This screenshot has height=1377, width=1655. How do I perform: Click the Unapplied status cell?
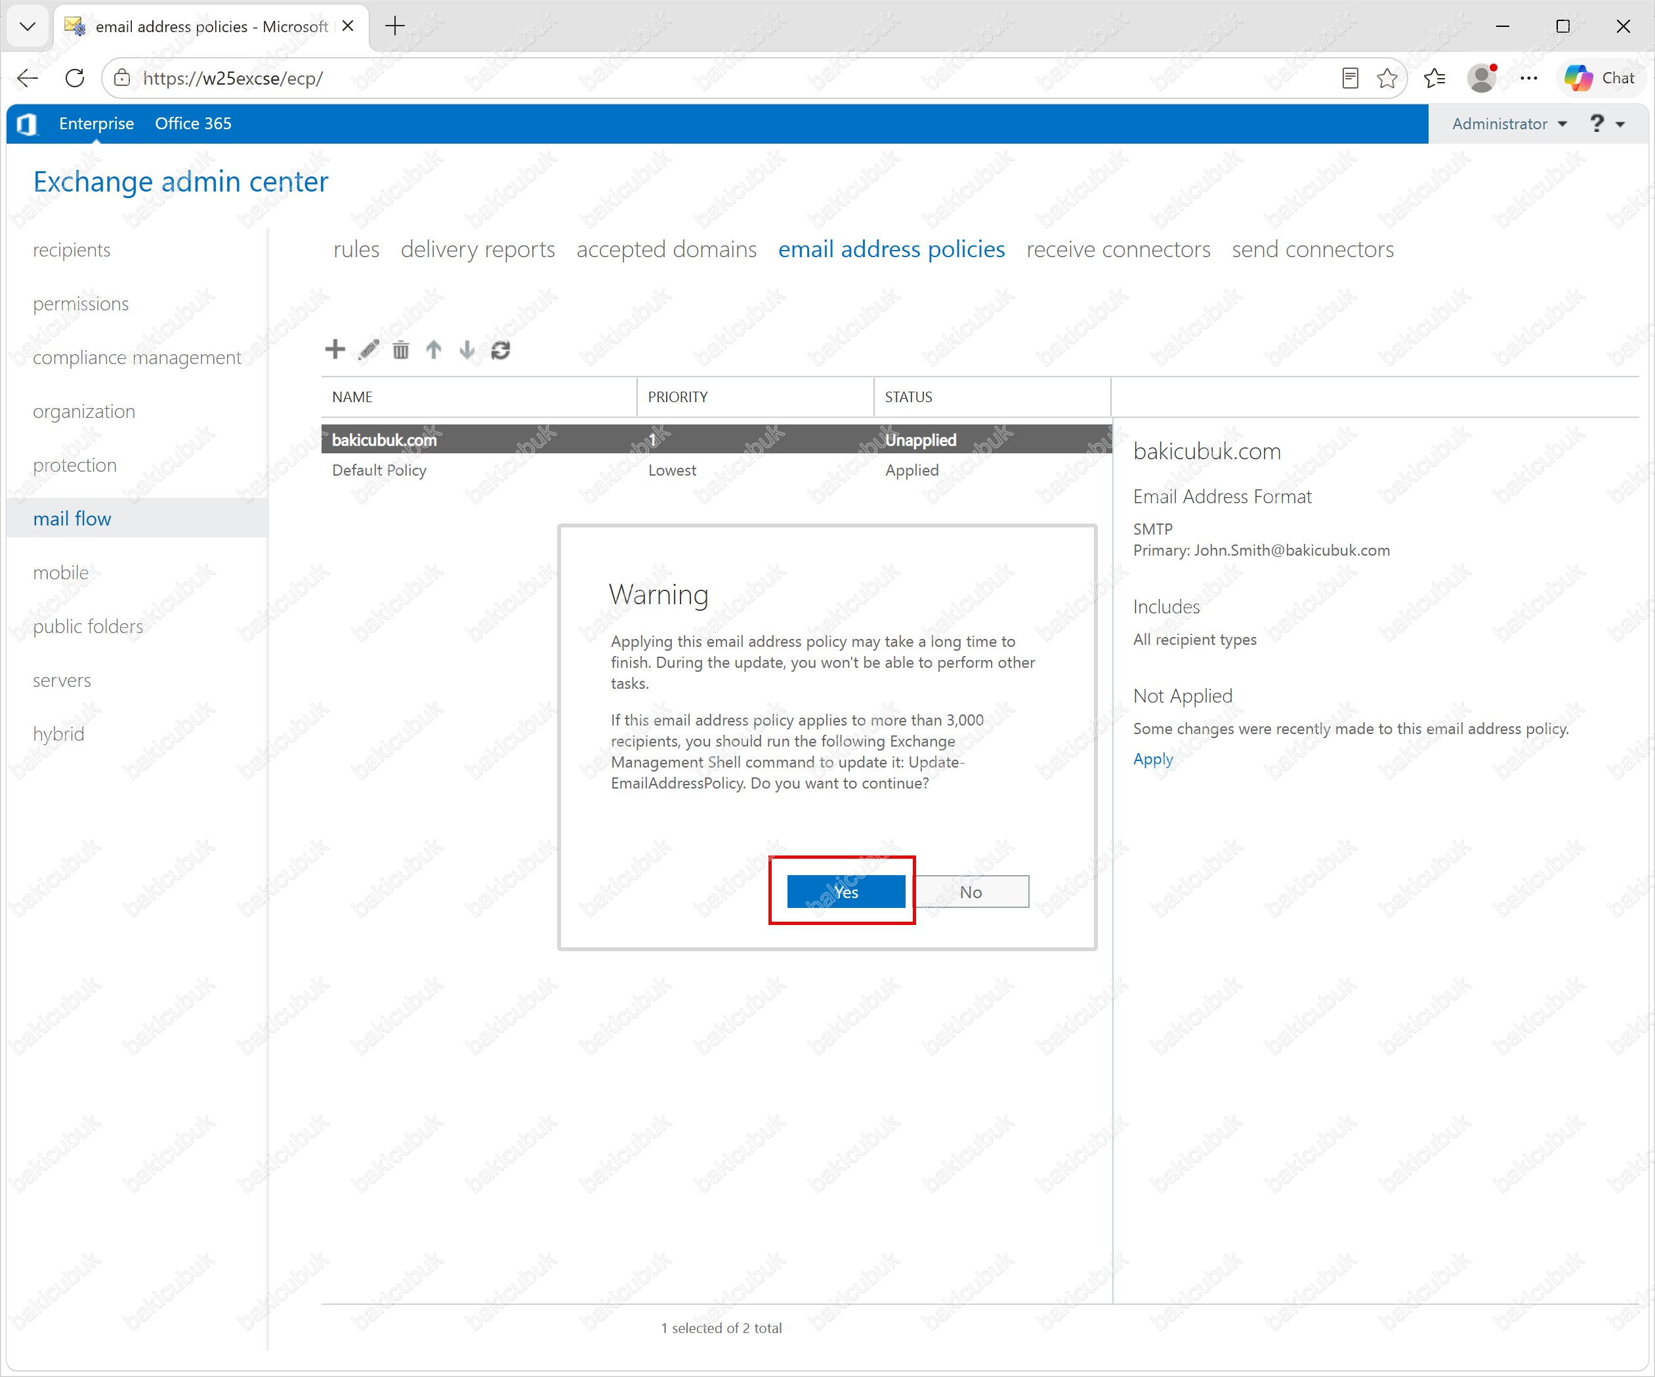(921, 440)
